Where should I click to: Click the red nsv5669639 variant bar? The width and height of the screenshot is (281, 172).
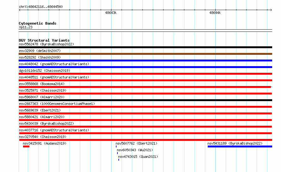(145, 113)
